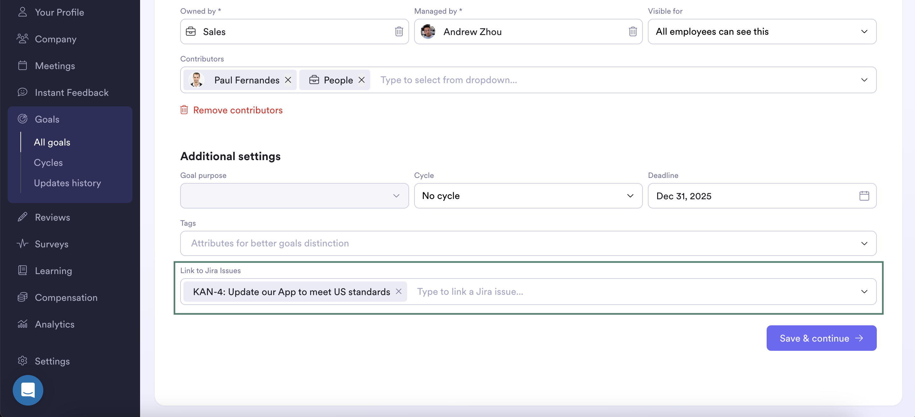
Task: Click the Analytics chart icon
Action: click(22, 324)
